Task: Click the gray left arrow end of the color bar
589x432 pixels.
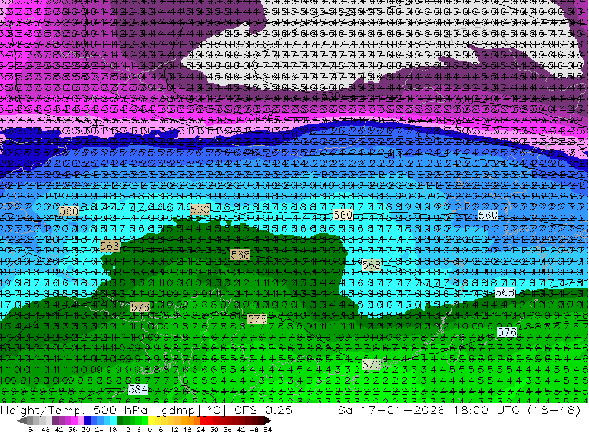Action: point(22,420)
